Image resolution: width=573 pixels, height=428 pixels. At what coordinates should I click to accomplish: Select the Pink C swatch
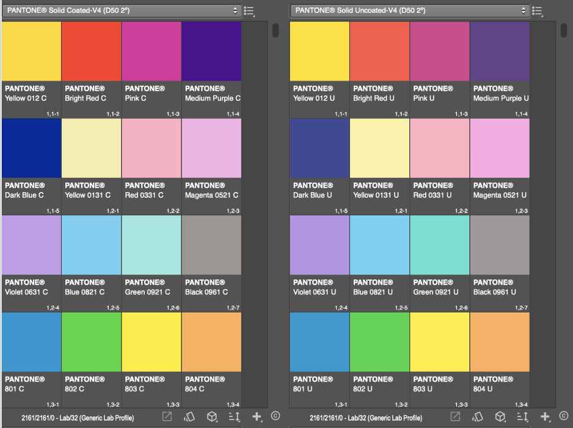point(151,51)
